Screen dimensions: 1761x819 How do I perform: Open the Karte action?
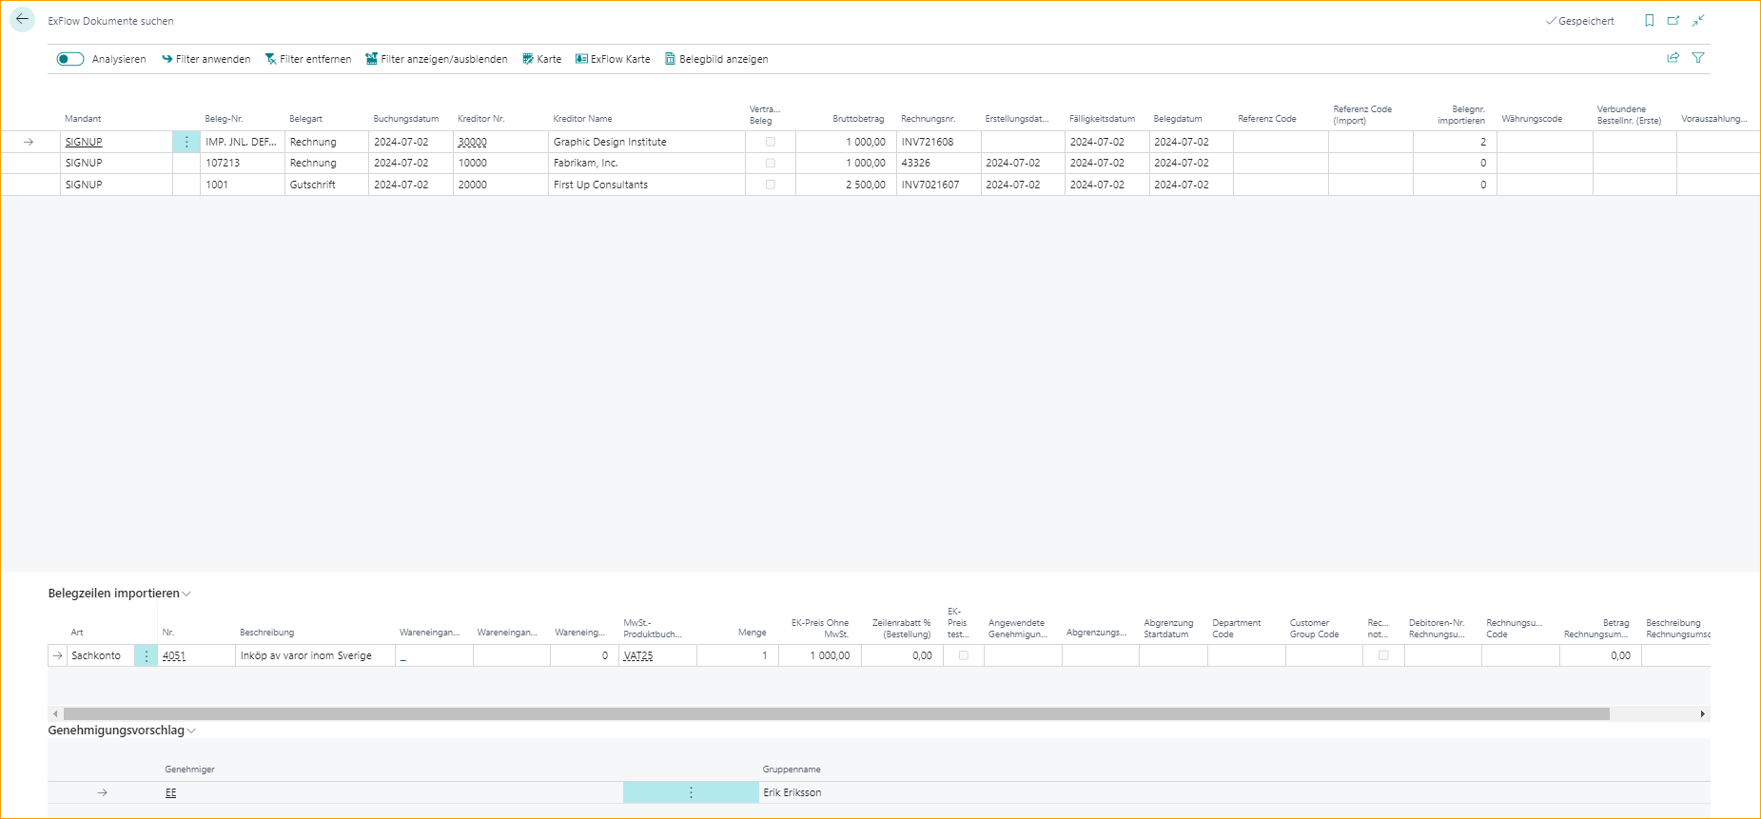coord(542,59)
